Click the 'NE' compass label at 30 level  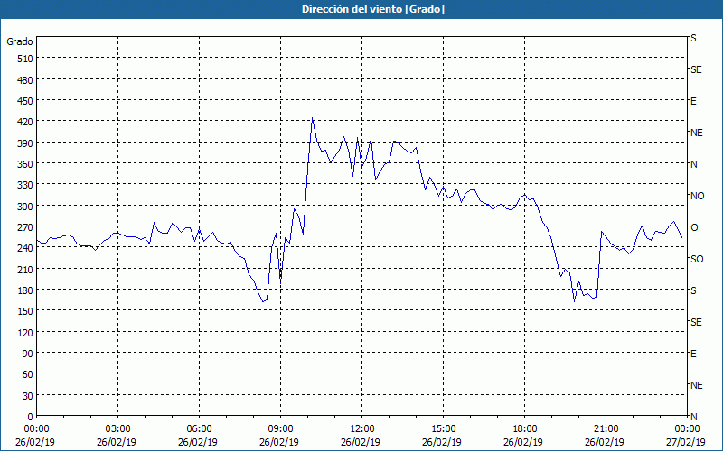coord(696,385)
